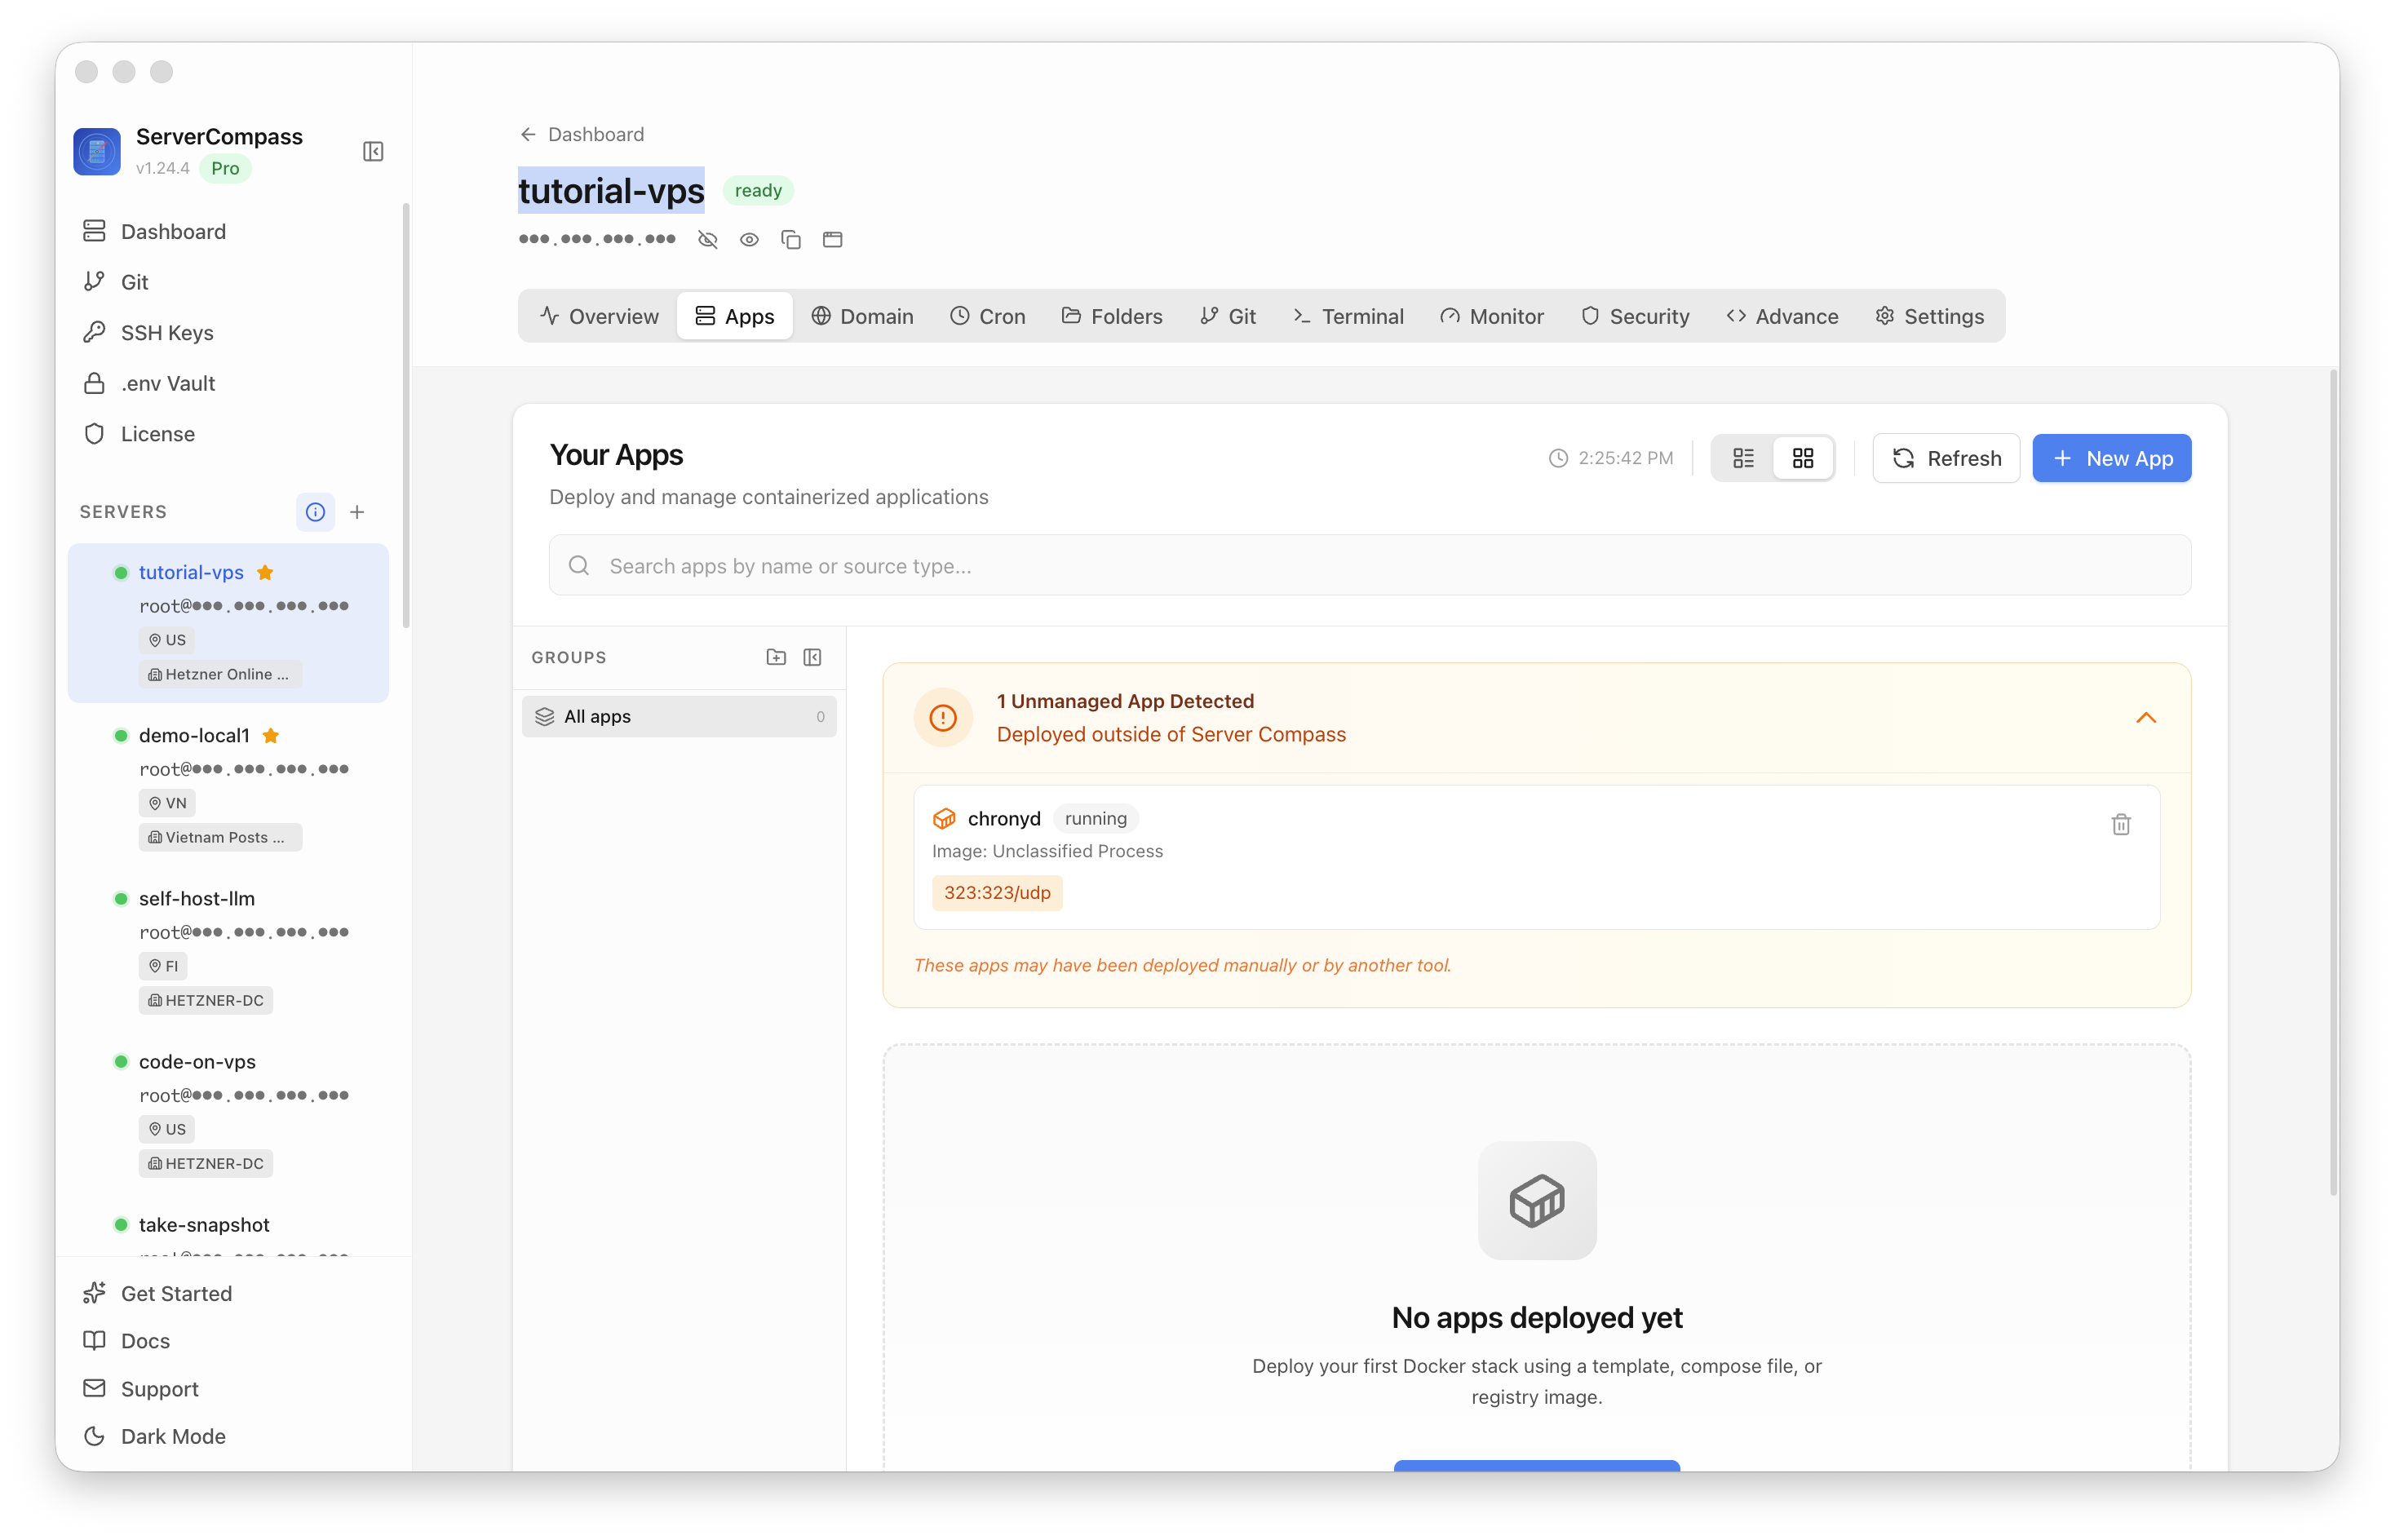Click the sidebar vertical scrollbar
This screenshot has width=2395, height=1540.
click(406, 415)
